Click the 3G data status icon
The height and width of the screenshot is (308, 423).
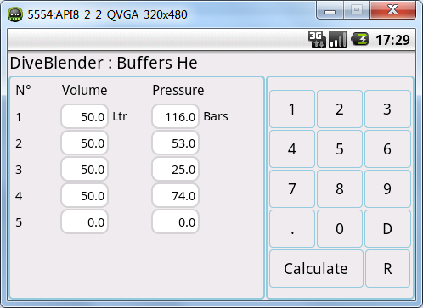point(317,39)
